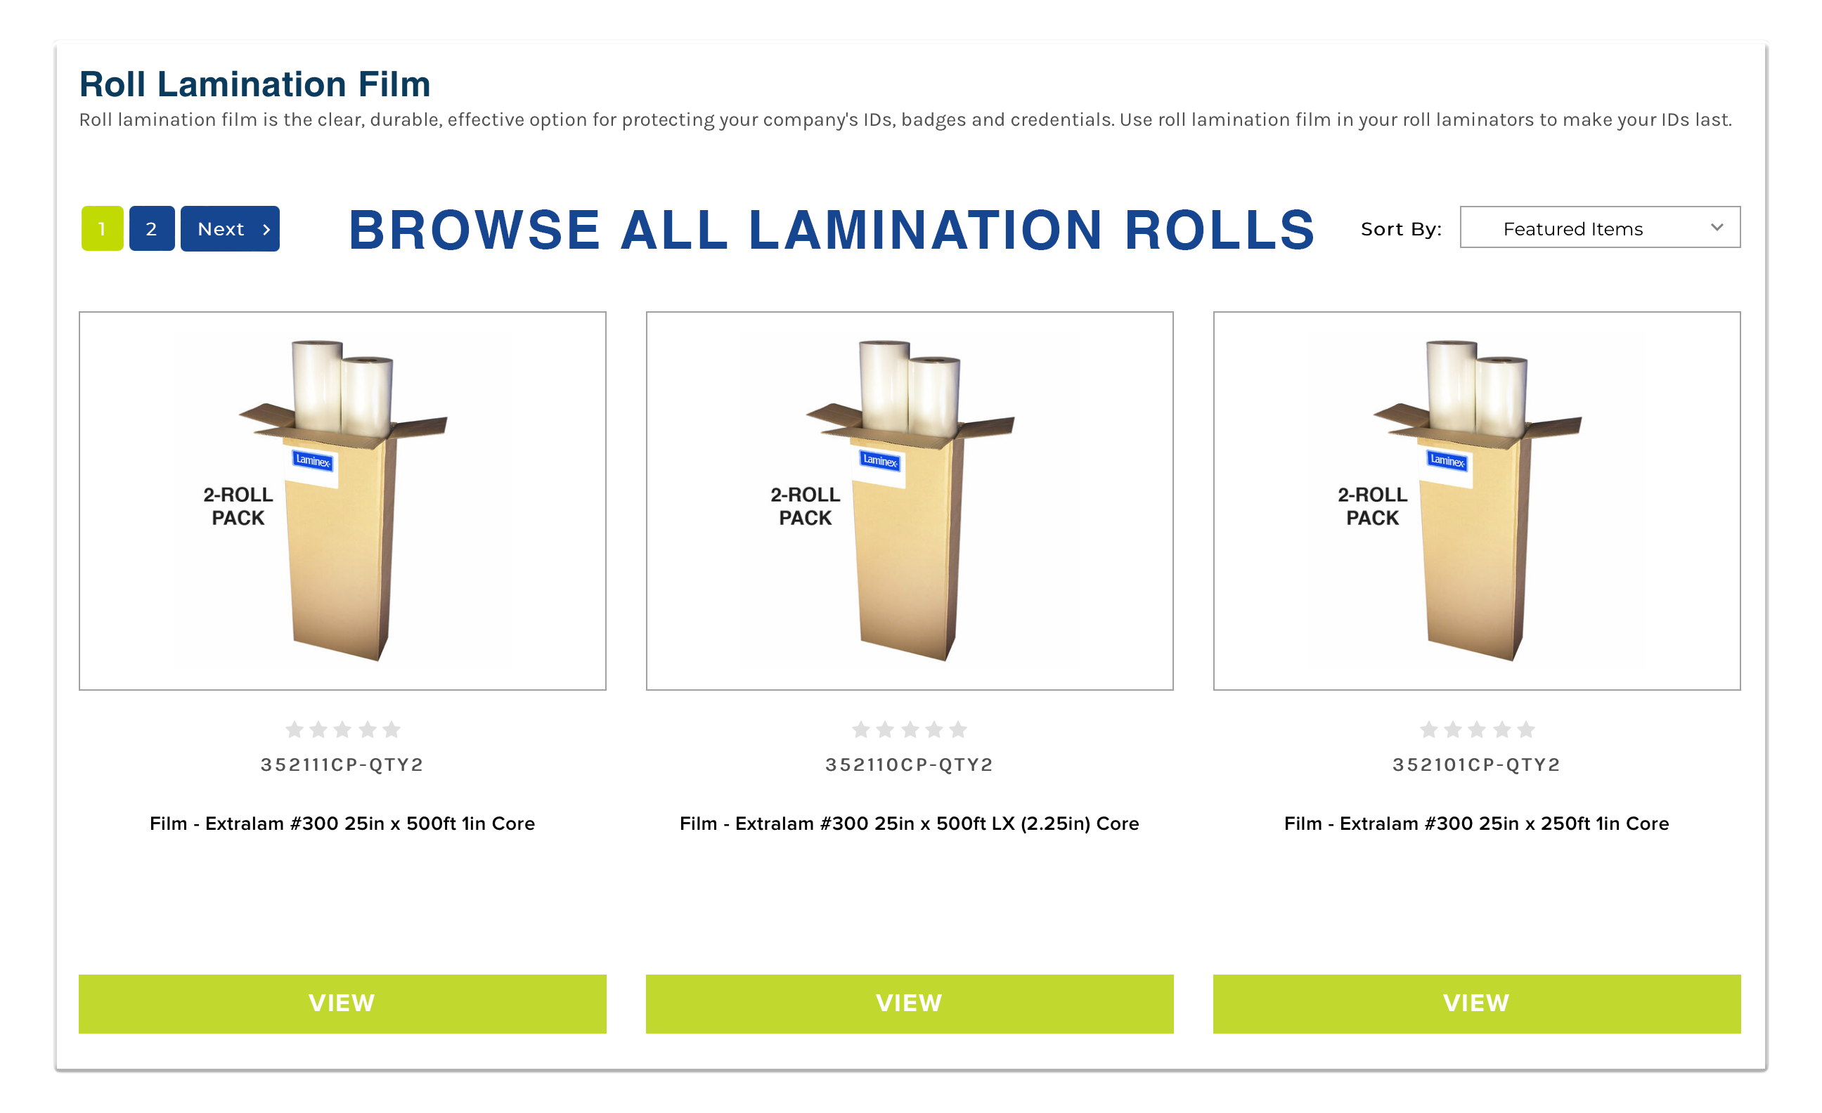Open the 500ft LX Core product image
Image resolution: width=1822 pixels, height=1113 pixels.
pyautogui.click(x=909, y=500)
